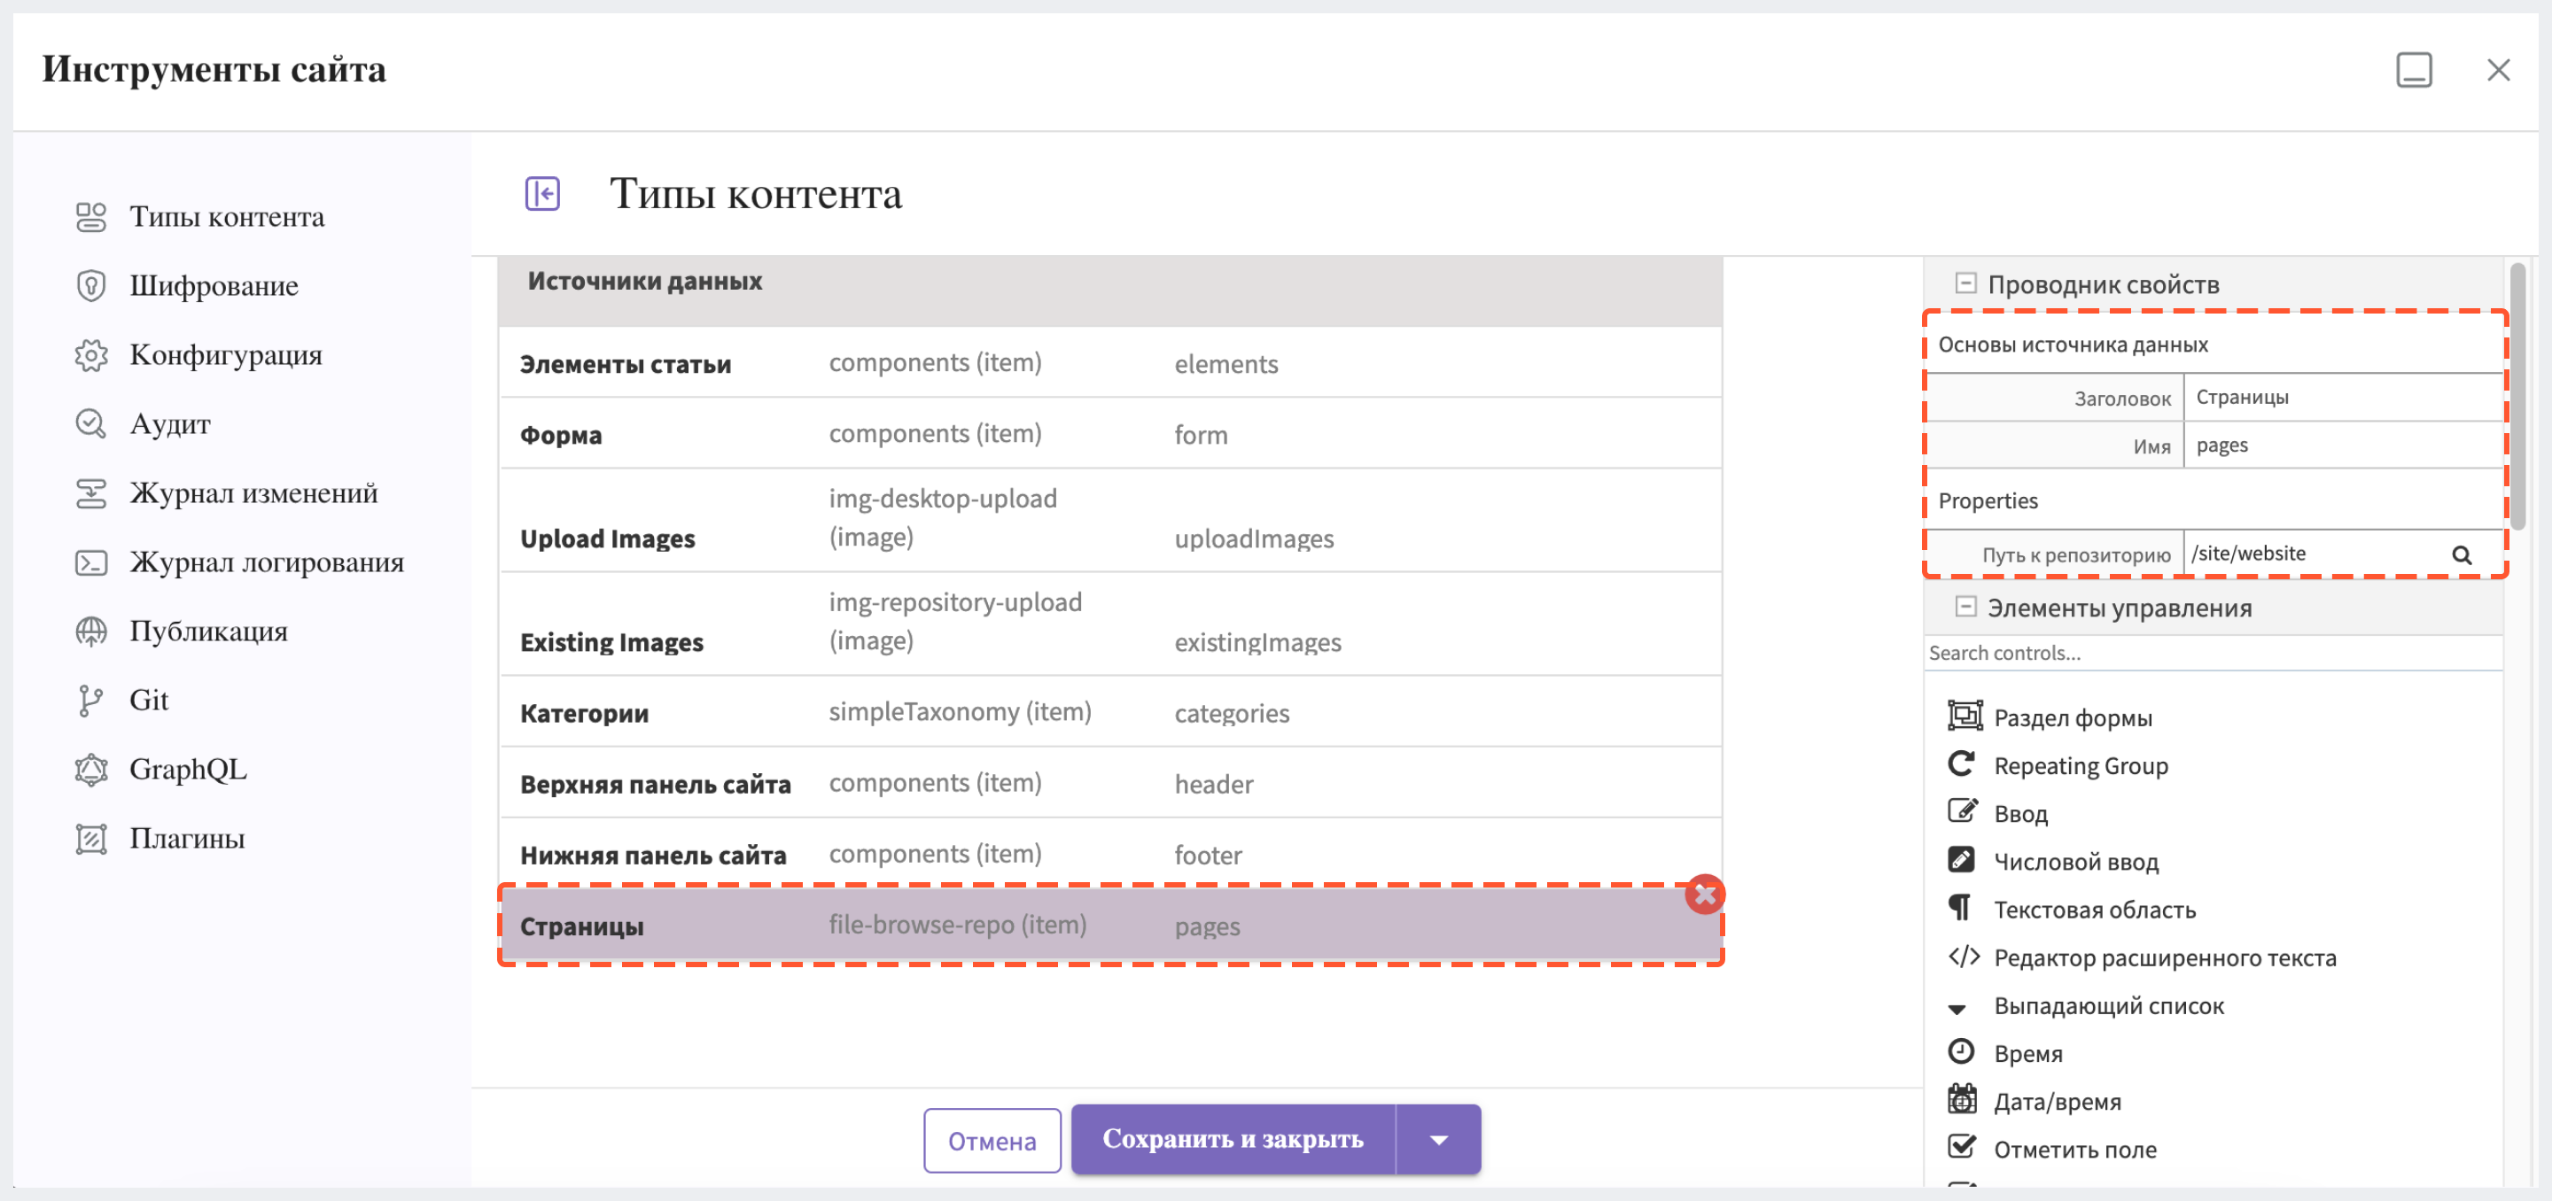Select the Текстовая область paragraph icon
2552x1201 pixels.
coord(1959,907)
